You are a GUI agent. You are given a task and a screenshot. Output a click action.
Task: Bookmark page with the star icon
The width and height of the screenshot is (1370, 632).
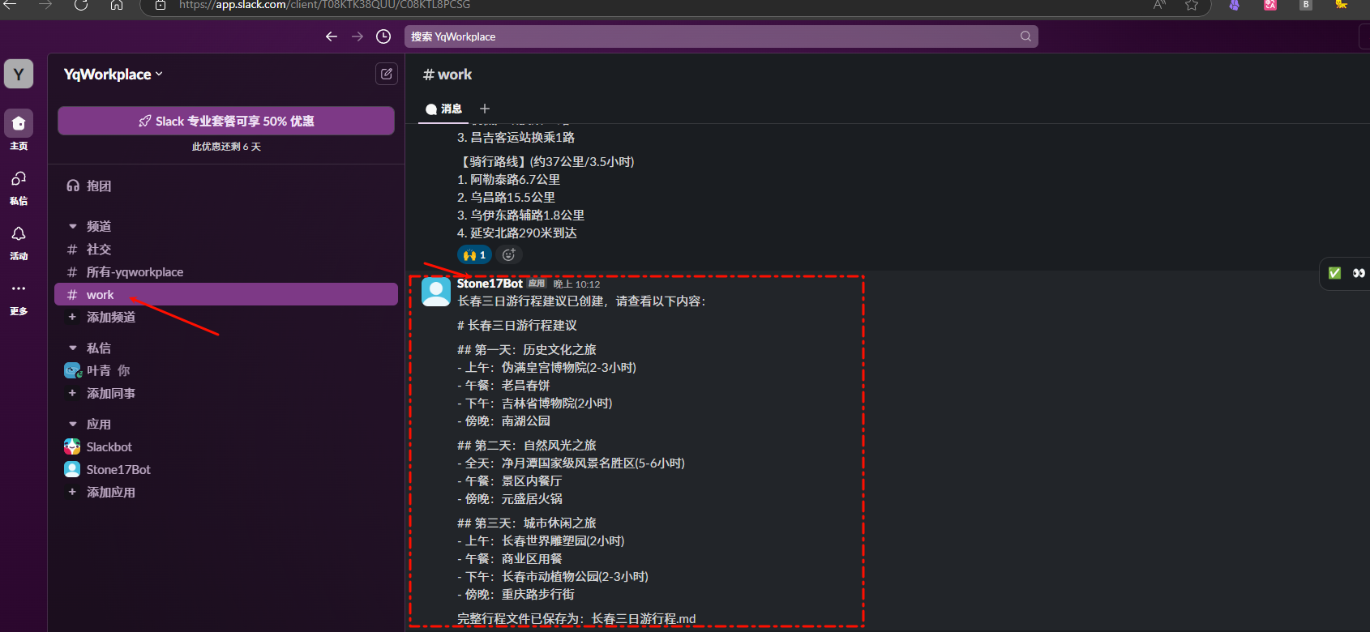(x=1192, y=5)
